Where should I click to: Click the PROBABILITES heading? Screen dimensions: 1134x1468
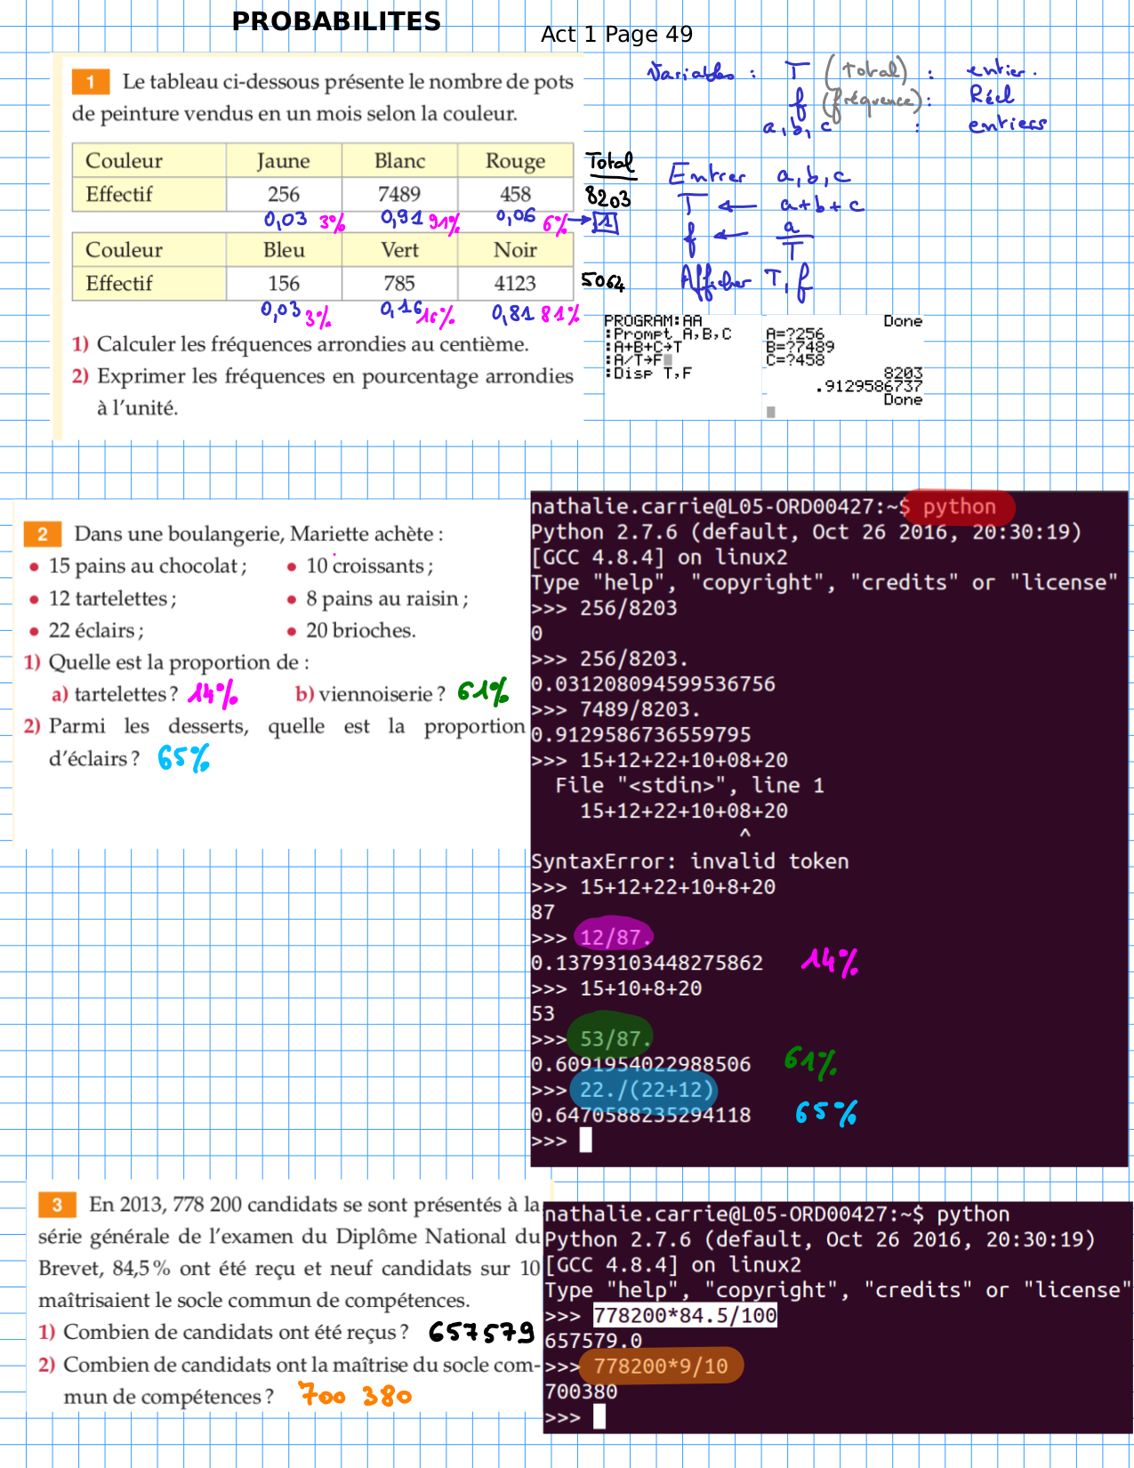pos(335,21)
